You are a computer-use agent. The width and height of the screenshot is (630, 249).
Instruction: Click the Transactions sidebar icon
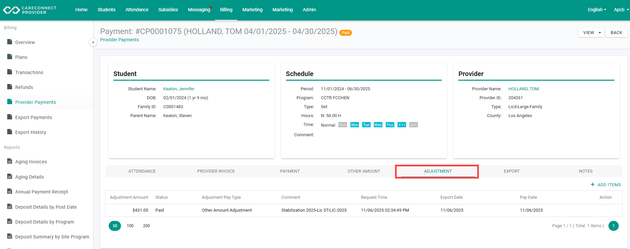(x=10, y=72)
